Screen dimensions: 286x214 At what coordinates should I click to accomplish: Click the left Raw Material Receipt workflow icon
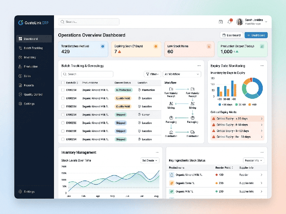171,89
